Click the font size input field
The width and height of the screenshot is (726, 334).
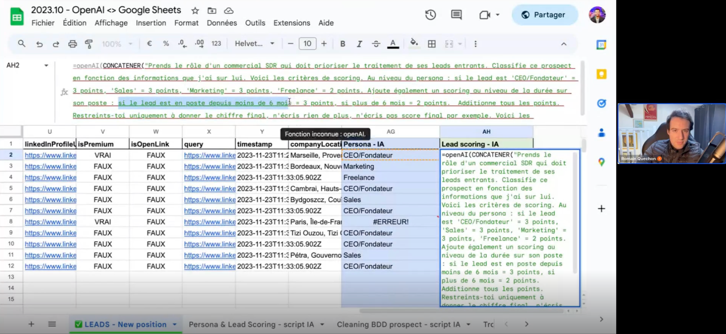point(307,44)
